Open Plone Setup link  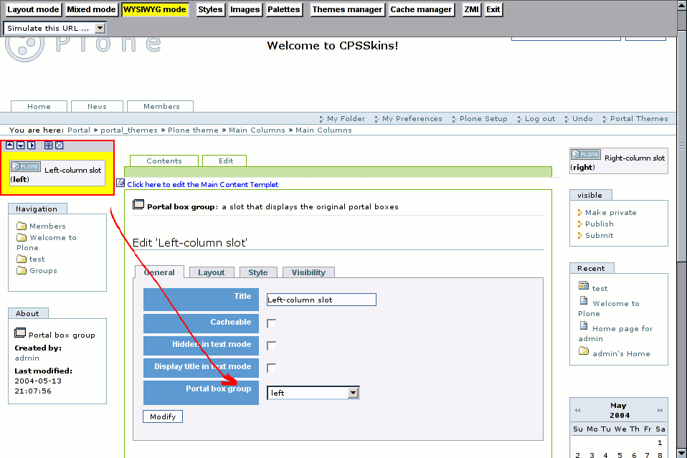click(x=483, y=119)
